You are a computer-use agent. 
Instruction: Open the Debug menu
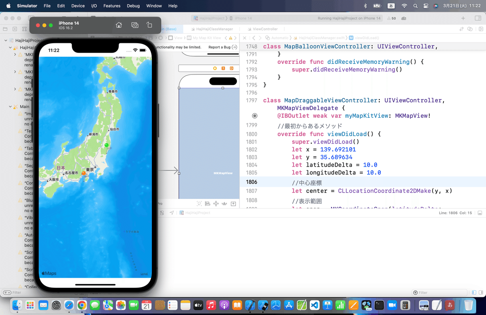coord(133,6)
